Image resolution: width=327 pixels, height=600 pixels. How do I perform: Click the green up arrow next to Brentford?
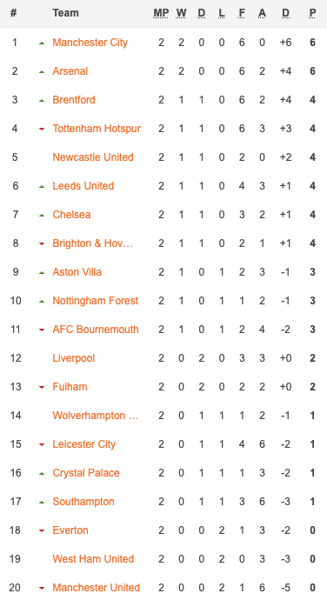coord(42,101)
